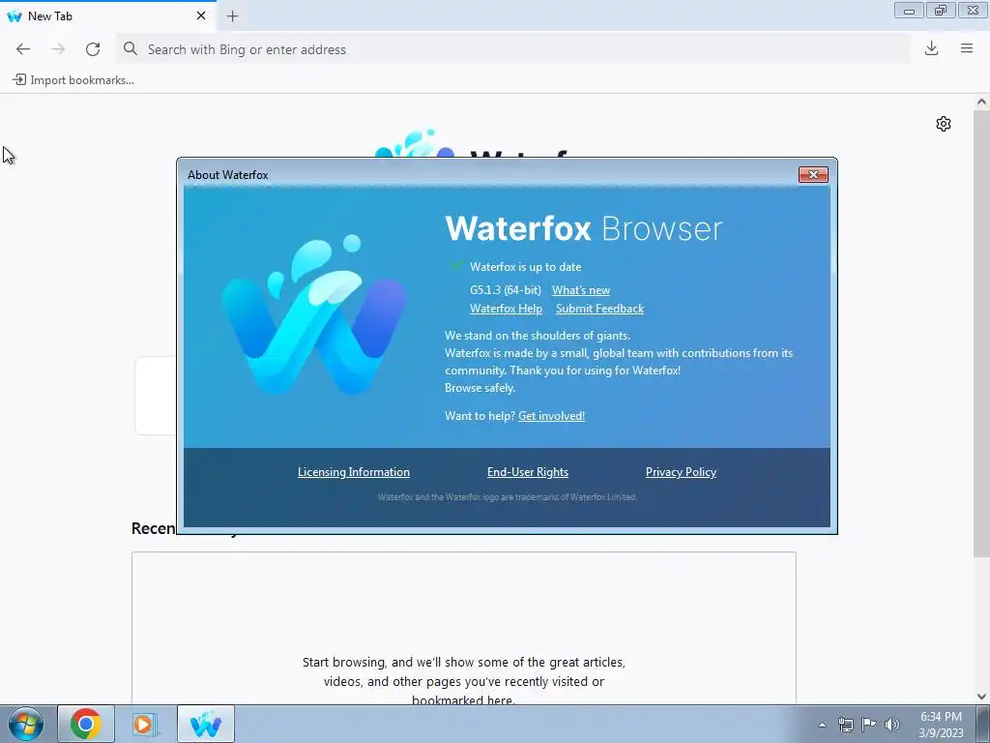Click the vertical scrollbar thumb
The image size is (990, 743).
point(981,334)
